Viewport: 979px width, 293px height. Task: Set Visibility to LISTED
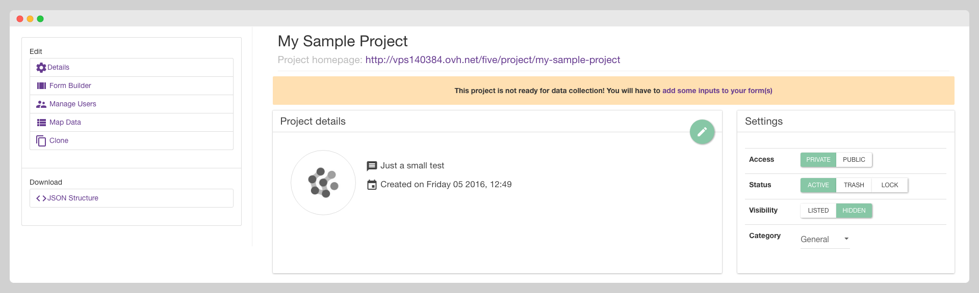[818, 211]
